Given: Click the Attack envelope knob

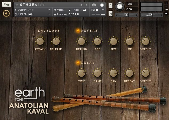Looking at the screenshot, I should [40, 41].
